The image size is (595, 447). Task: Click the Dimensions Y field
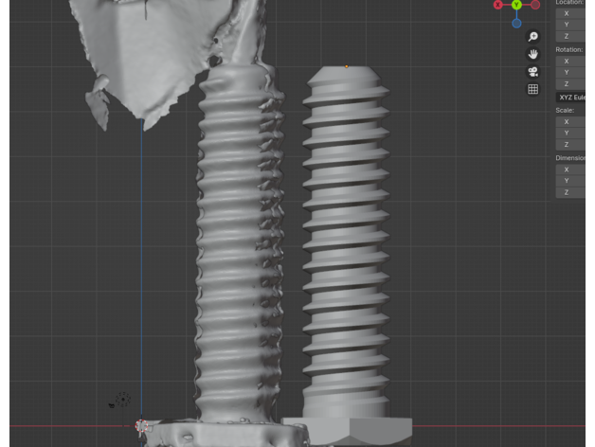coord(571,181)
